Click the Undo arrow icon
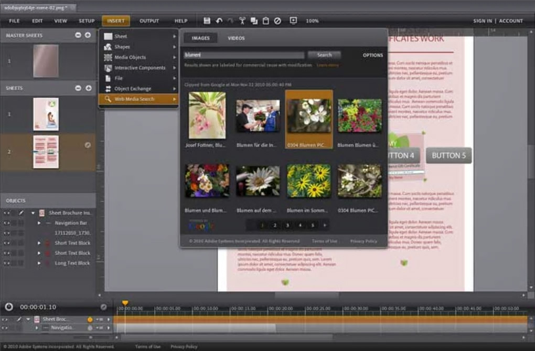The image size is (535, 351). pos(219,21)
